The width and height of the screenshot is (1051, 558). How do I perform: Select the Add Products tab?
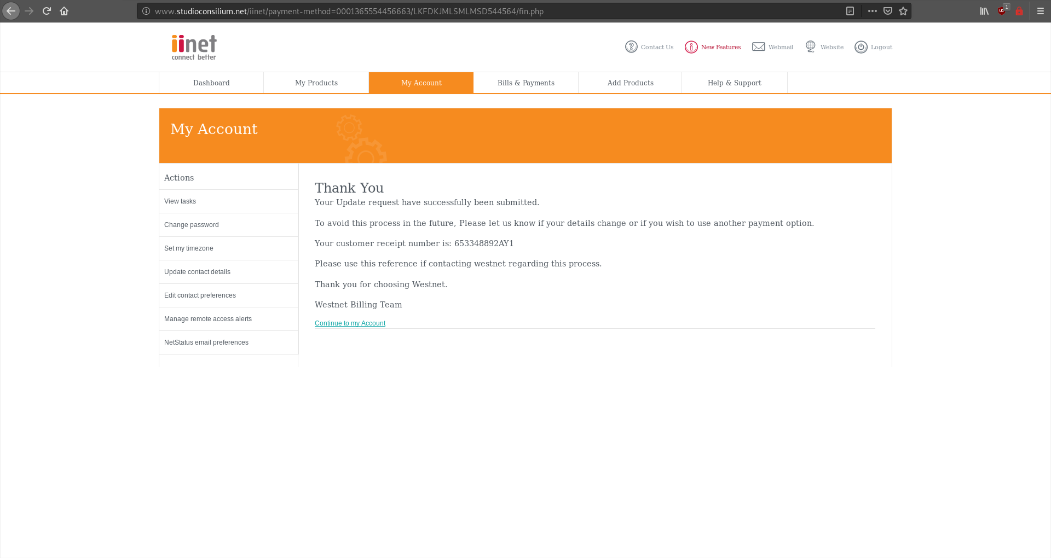pos(630,83)
